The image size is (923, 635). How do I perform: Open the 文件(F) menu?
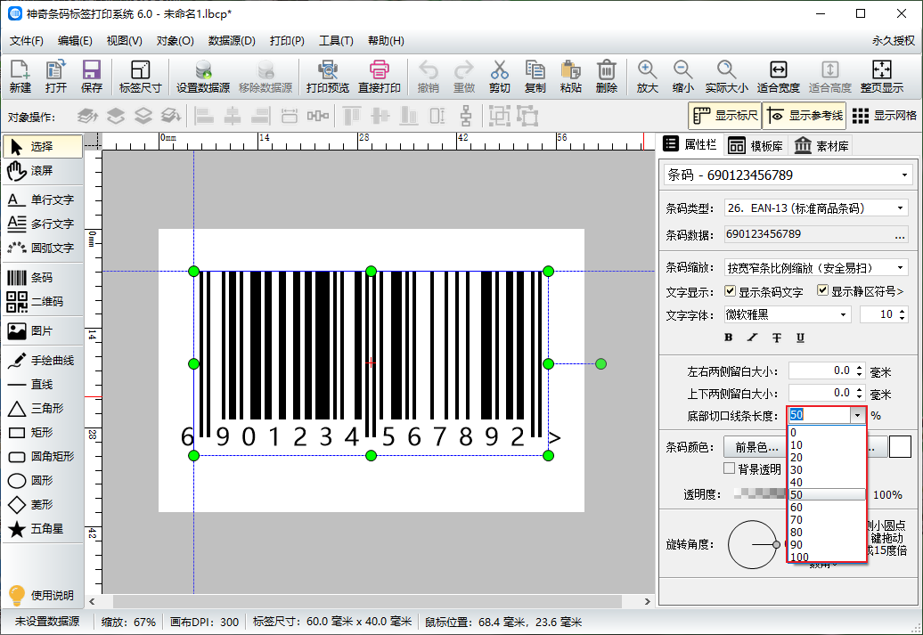click(27, 41)
